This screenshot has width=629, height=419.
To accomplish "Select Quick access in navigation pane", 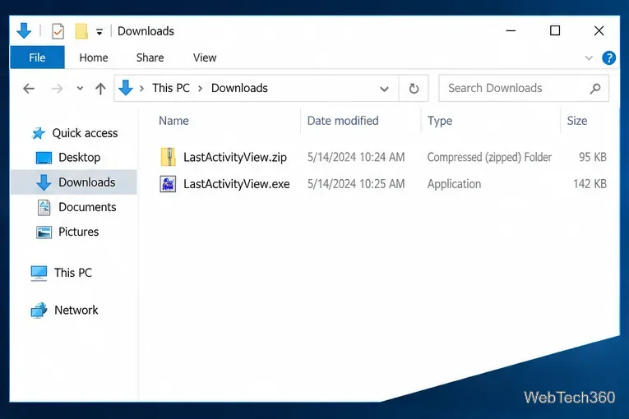I will [85, 133].
